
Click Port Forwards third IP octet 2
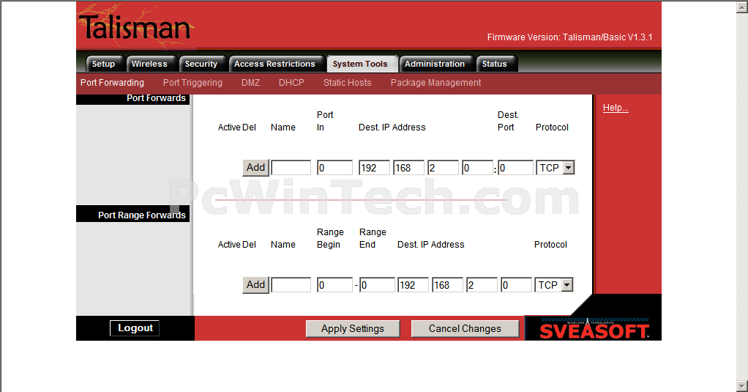[444, 168]
